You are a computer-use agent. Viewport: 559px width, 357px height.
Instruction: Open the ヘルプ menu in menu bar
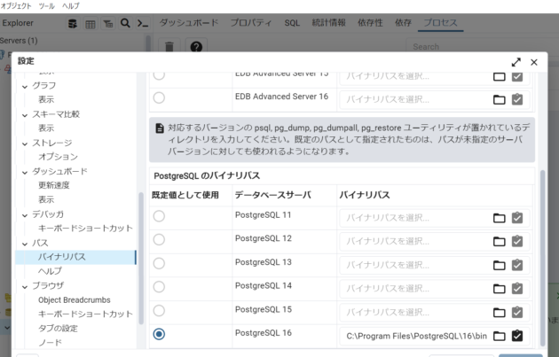pos(71,6)
